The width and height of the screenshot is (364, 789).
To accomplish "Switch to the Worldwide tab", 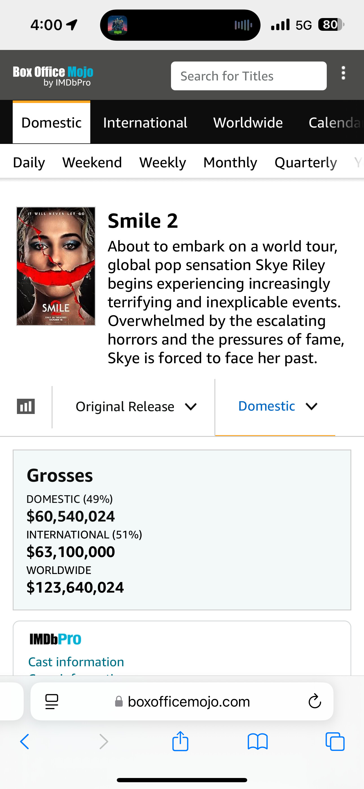I will (x=247, y=122).
